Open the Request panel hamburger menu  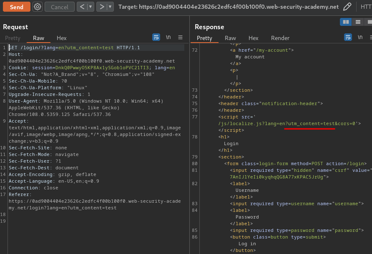180,37
